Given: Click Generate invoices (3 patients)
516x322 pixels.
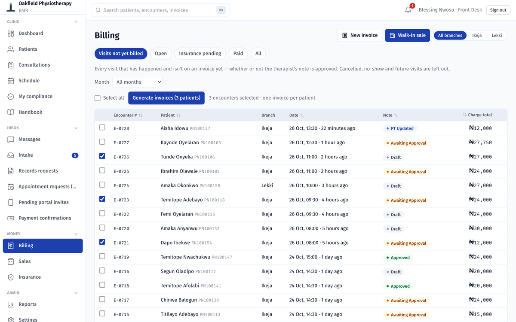Looking at the screenshot, I should pyautogui.click(x=166, y=98).
